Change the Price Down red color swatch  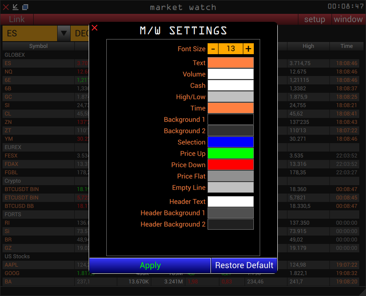tap(230, 165)
